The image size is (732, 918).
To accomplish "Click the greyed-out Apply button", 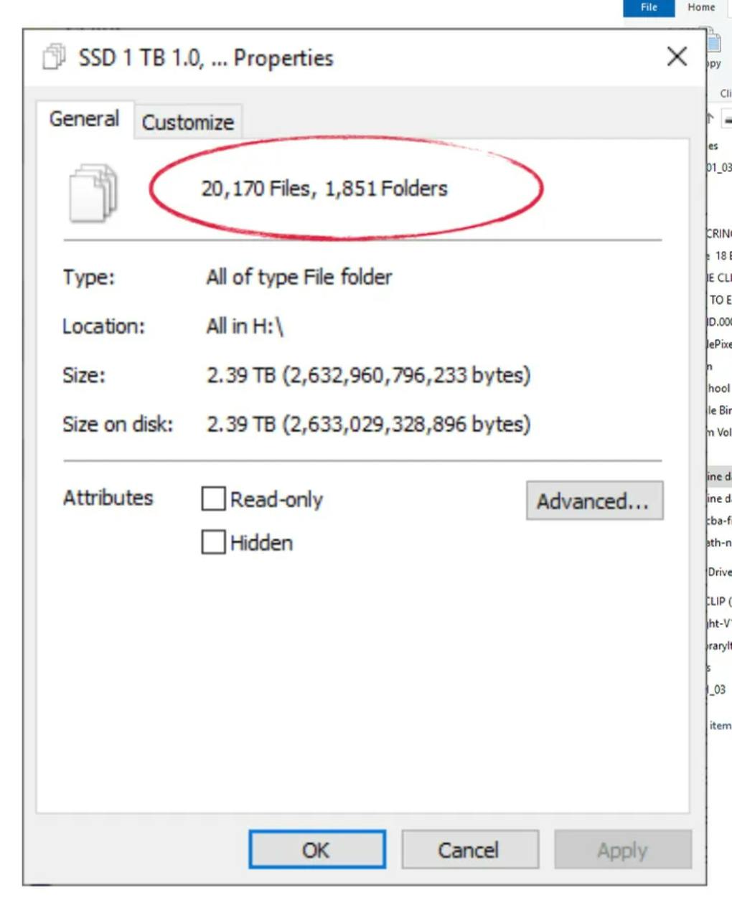I will coord(622,851).
